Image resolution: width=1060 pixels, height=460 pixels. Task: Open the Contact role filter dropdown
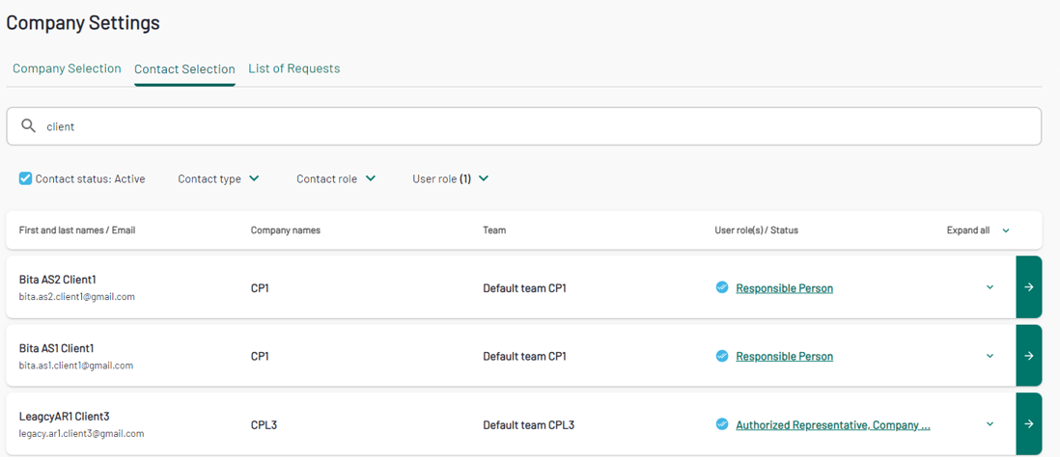(335, 179)
